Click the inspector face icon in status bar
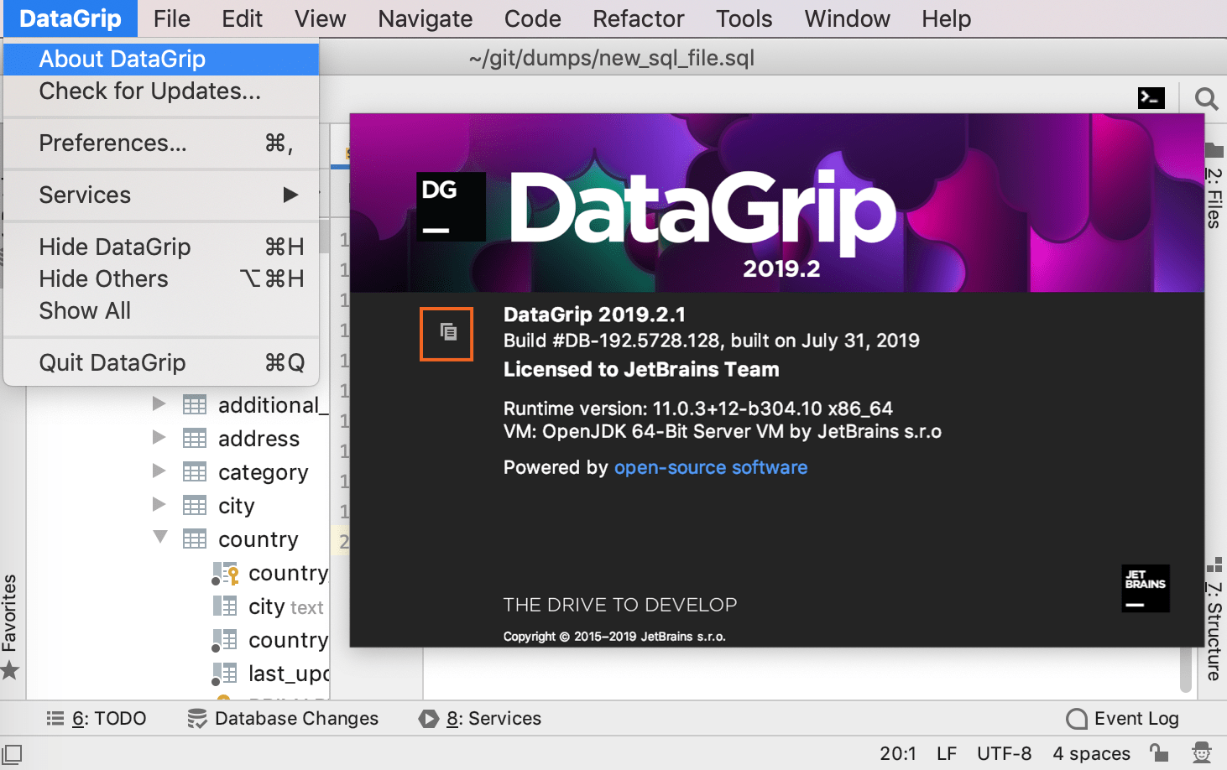The image size is (1227, 770). click(x=1202, y=752)
